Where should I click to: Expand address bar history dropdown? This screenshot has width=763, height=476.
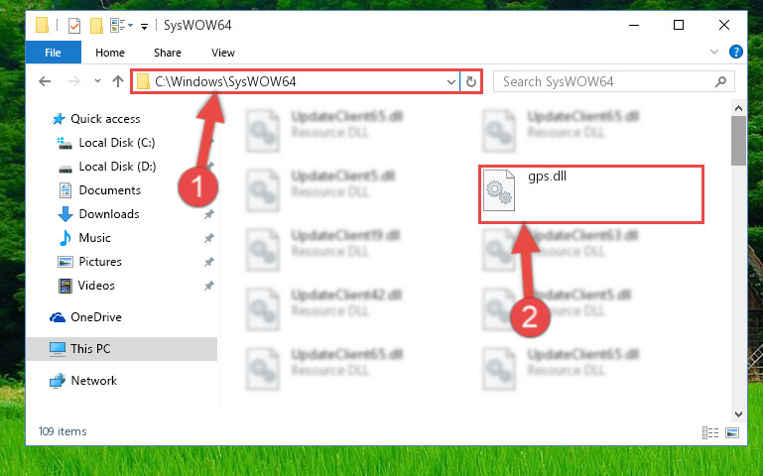click(x=451, y=81)
